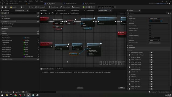Select the CurrentlyAttacking variable

(x=7, y=40)
